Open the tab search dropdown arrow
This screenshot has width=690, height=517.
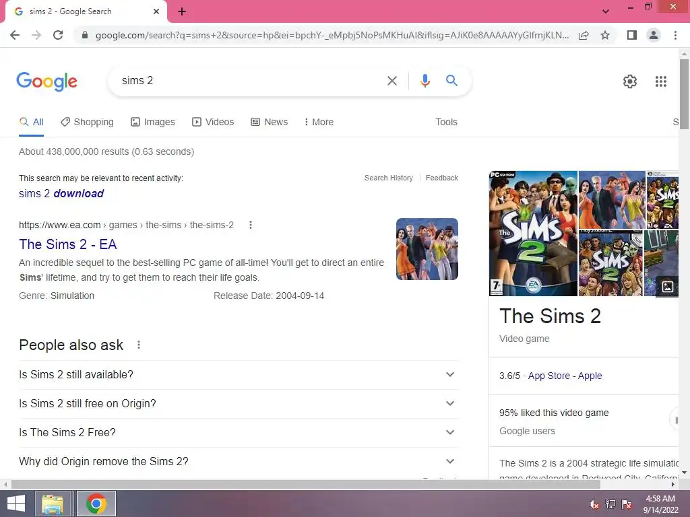pos(606,11)
